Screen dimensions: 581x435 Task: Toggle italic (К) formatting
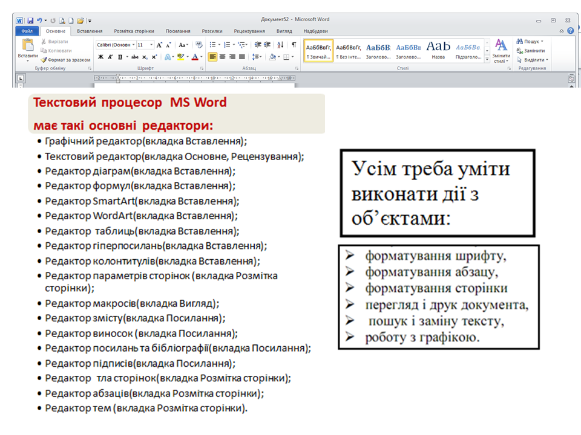point(110,57)
